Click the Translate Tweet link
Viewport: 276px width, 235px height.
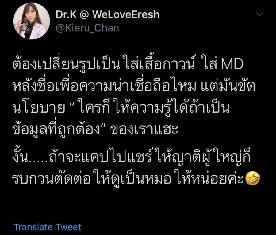point(47,227)
